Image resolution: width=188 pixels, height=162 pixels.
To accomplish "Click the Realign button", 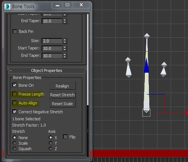I will pos(62,86).
